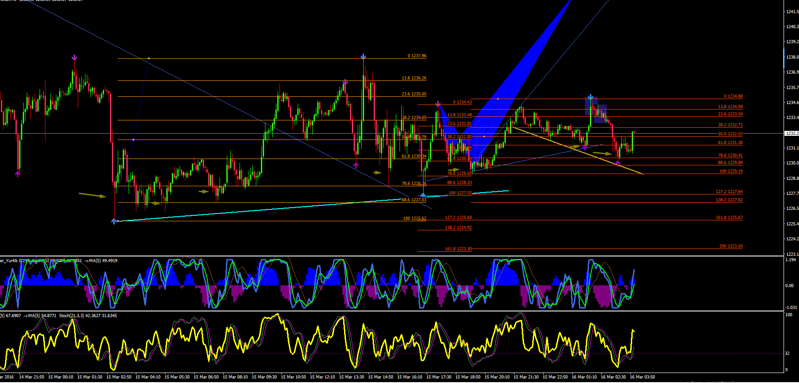Select the '15 Mar 13:30' time axis label
This screenshot has width=799, height=383.
pos(351,377)
